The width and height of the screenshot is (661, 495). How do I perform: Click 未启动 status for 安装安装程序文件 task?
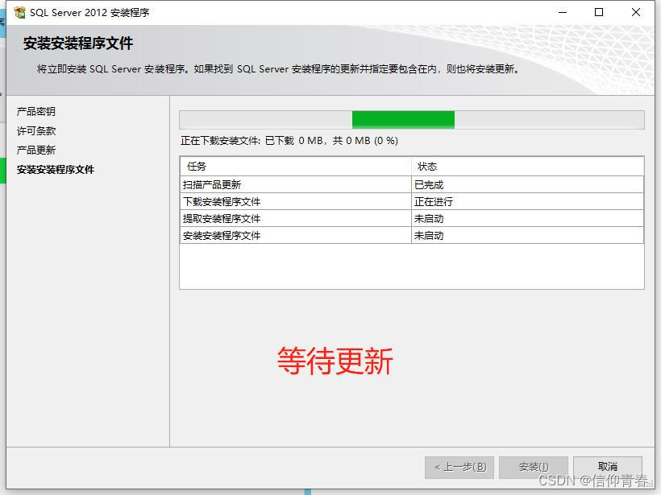tap(527, 235)
